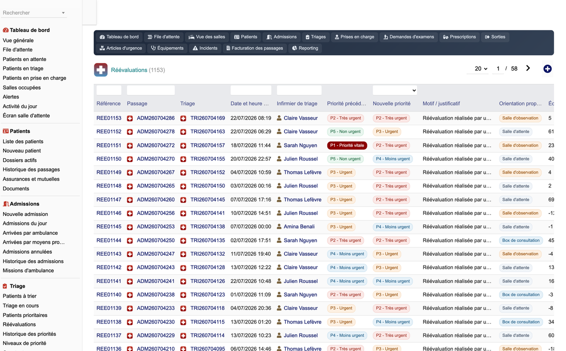566x351 pixels.
Task: Click the passage icon beside ADM260704229
Action: tap(130, 335)
